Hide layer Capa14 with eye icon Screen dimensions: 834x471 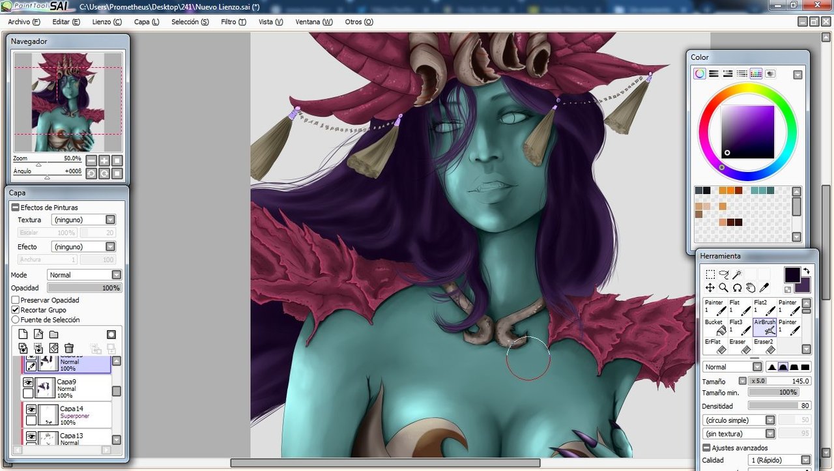[x=31, y=409]
